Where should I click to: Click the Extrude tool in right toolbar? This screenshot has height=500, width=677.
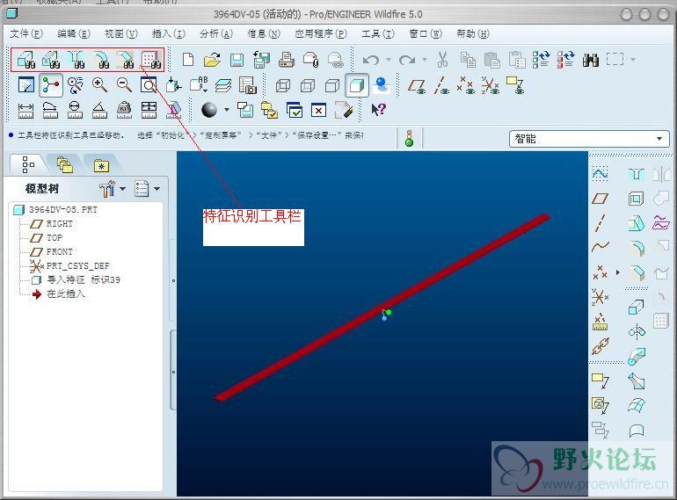636,308
